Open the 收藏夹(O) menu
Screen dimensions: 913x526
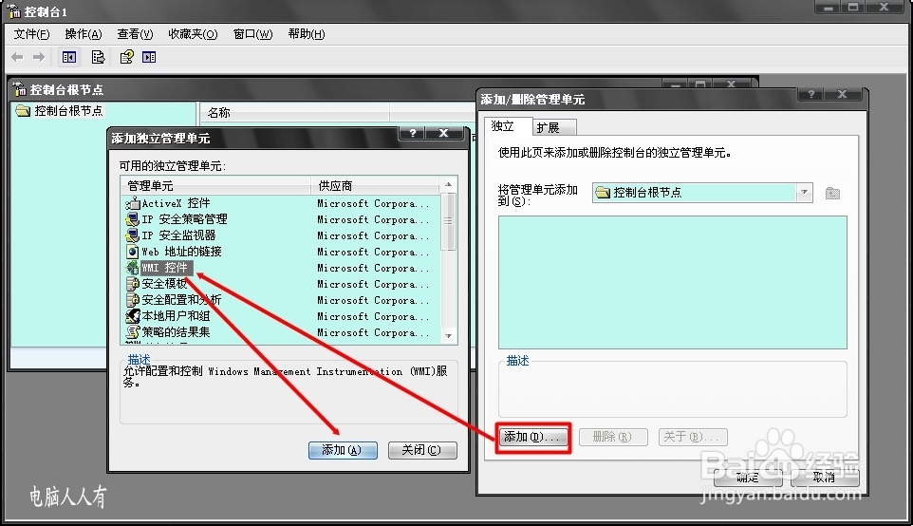coord(193,34)
